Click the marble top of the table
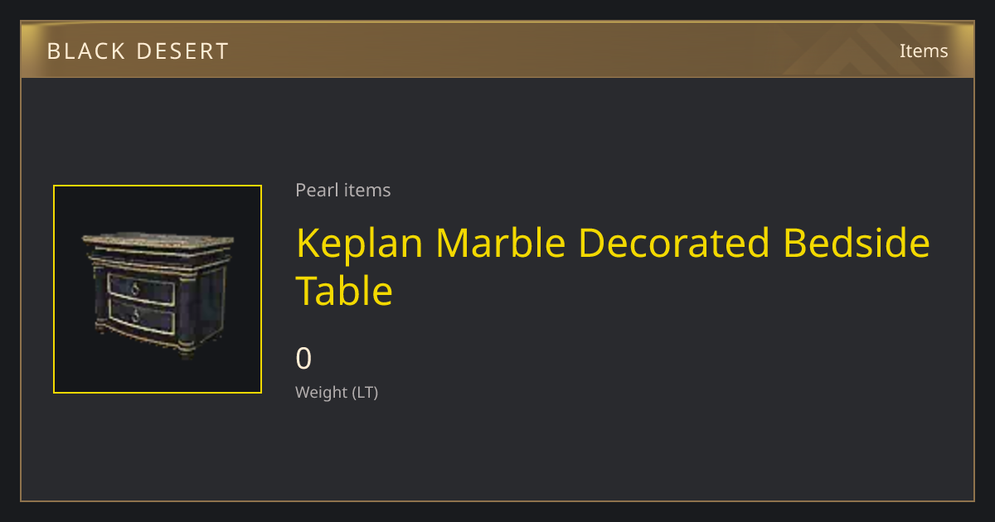Image resolution: width=995 pixels, height=522 pixels. (x=158, y=240)
